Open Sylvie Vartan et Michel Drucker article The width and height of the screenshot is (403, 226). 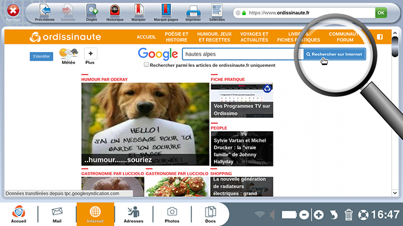click(x=242, y=149)
